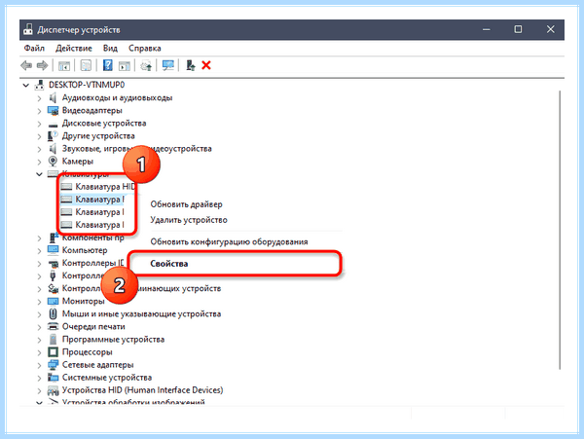
Task: Click the Enable device toolbar icon
Action: coord(191,65)
